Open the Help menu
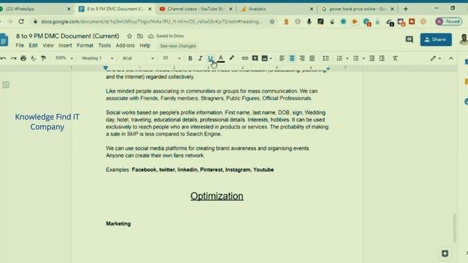 tap(145, 45)
